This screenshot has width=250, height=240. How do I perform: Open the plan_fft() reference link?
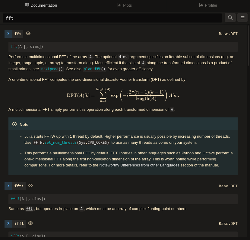point(94,69)
